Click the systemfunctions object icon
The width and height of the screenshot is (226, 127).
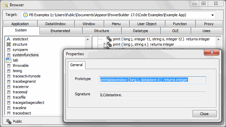coord(9,55)
